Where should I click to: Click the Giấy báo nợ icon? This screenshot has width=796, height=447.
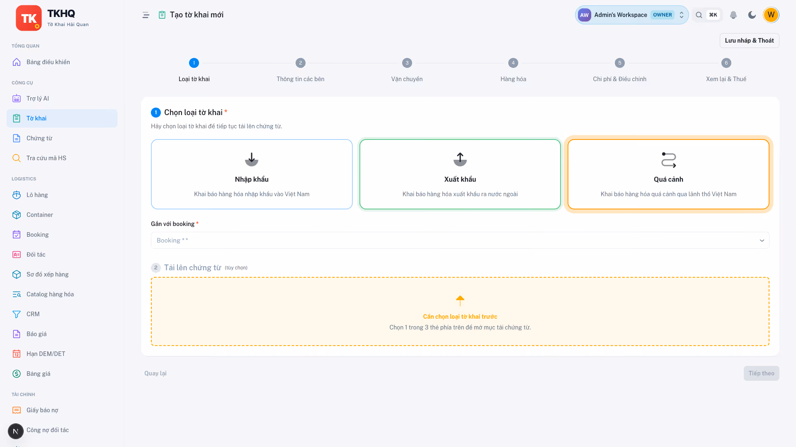tap(17, 410)
